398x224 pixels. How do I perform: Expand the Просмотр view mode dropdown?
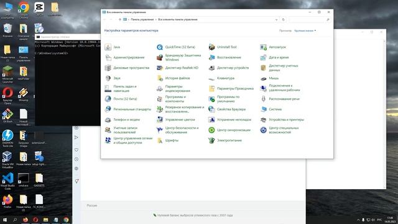pos(305,30)
